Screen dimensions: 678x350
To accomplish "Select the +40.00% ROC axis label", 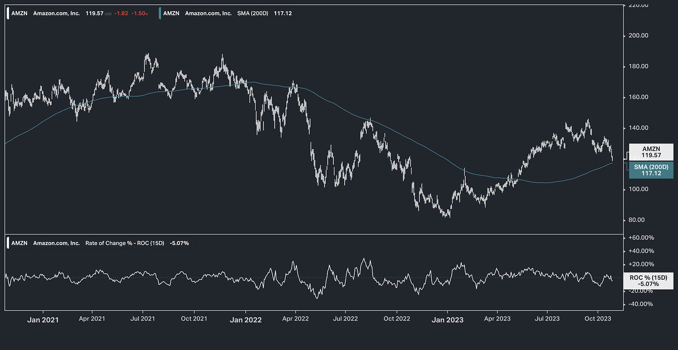I will 641,251.
